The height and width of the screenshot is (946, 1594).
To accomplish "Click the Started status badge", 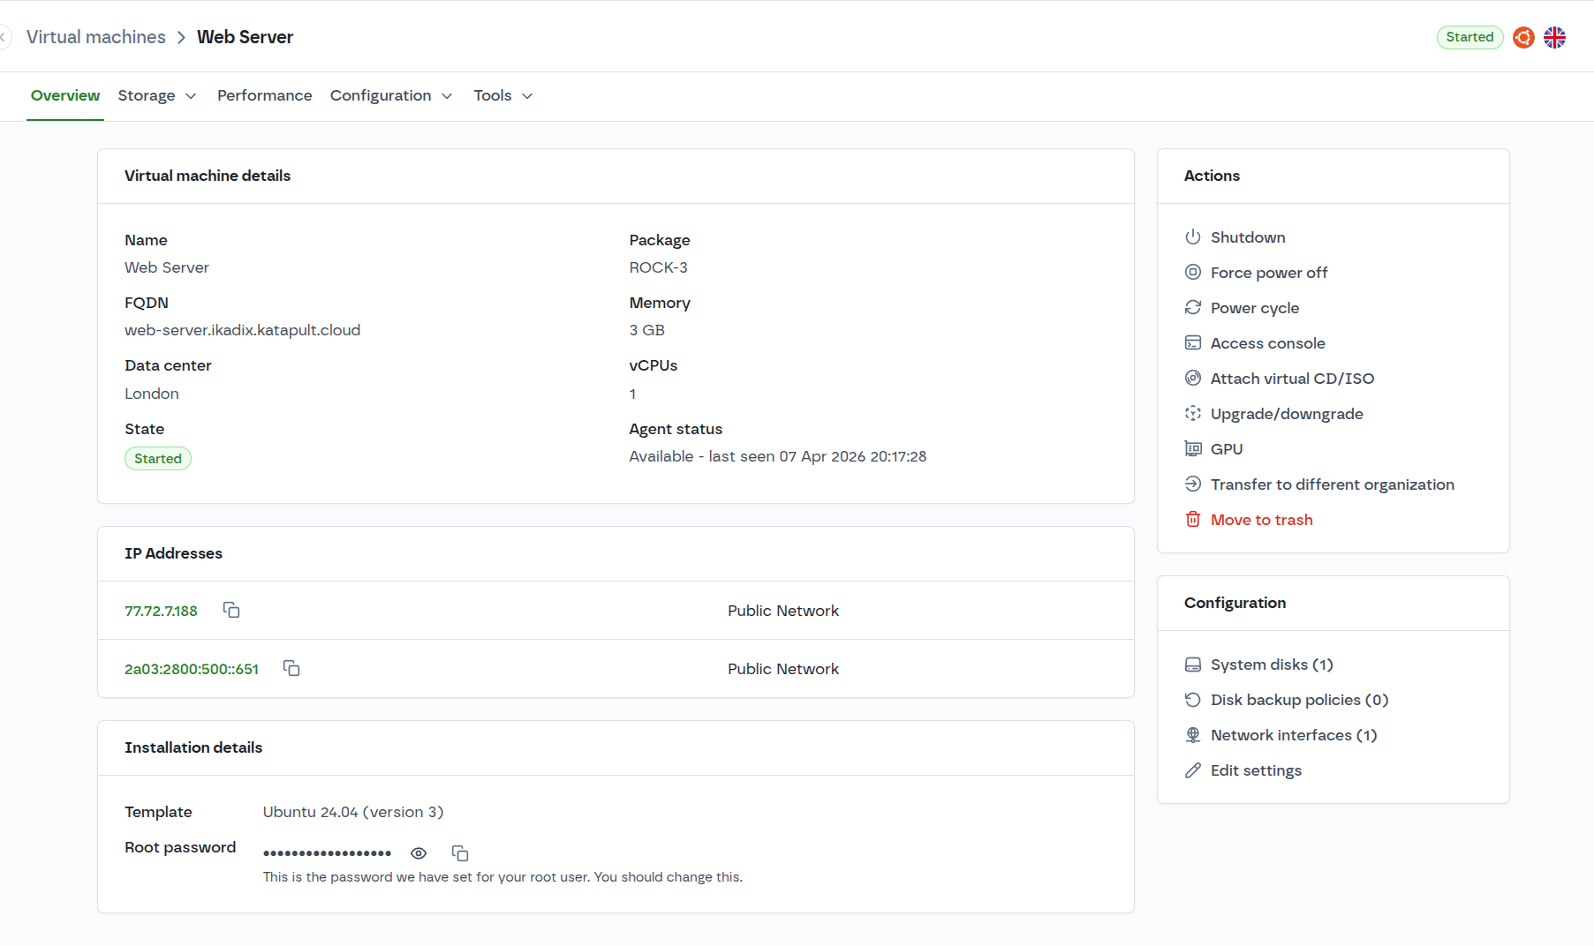I will [x=1469, y=37].
